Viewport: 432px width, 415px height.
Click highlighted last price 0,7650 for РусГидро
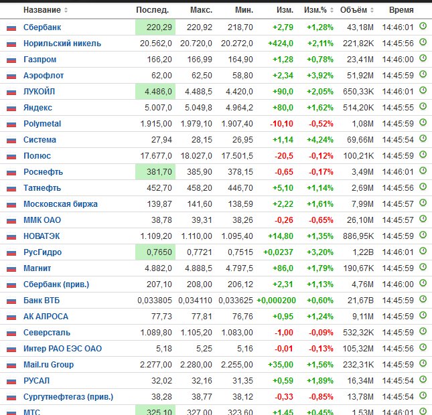click(x=155, y=252)
